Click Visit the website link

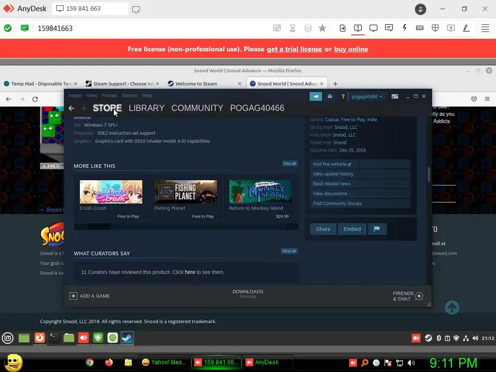point(360,164)
